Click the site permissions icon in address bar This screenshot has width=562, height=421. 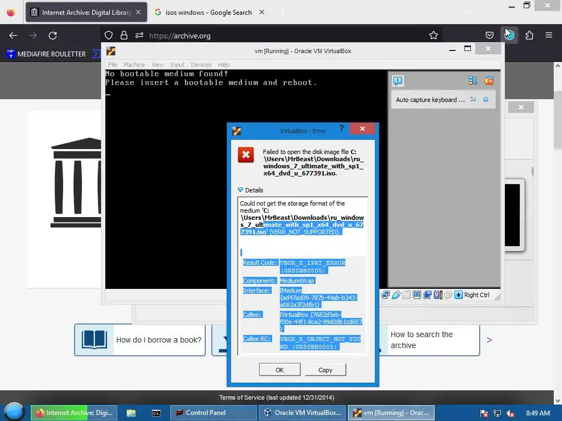pyautogui.click(x=139, y=36)
